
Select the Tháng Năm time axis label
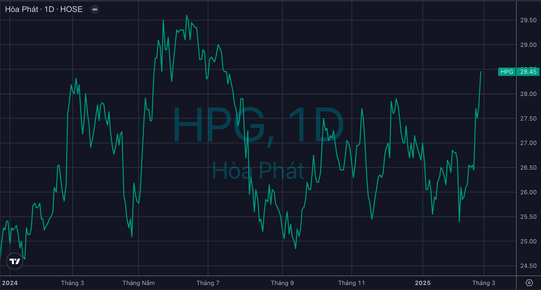point(138,283)
